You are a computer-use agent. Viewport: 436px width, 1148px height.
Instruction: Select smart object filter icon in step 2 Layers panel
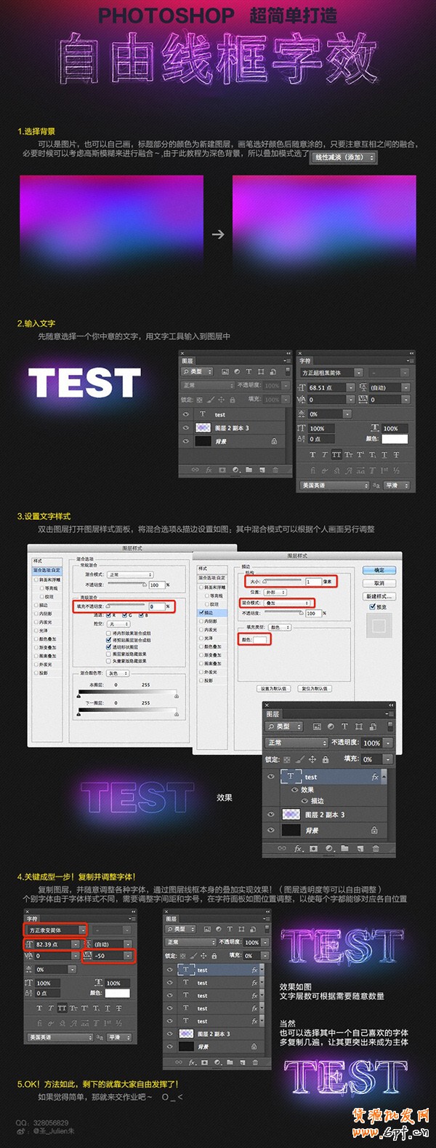pos(273,371)
